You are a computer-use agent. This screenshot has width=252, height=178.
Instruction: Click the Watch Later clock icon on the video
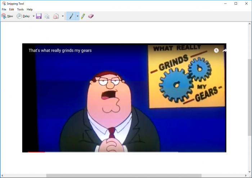[216, 51]
